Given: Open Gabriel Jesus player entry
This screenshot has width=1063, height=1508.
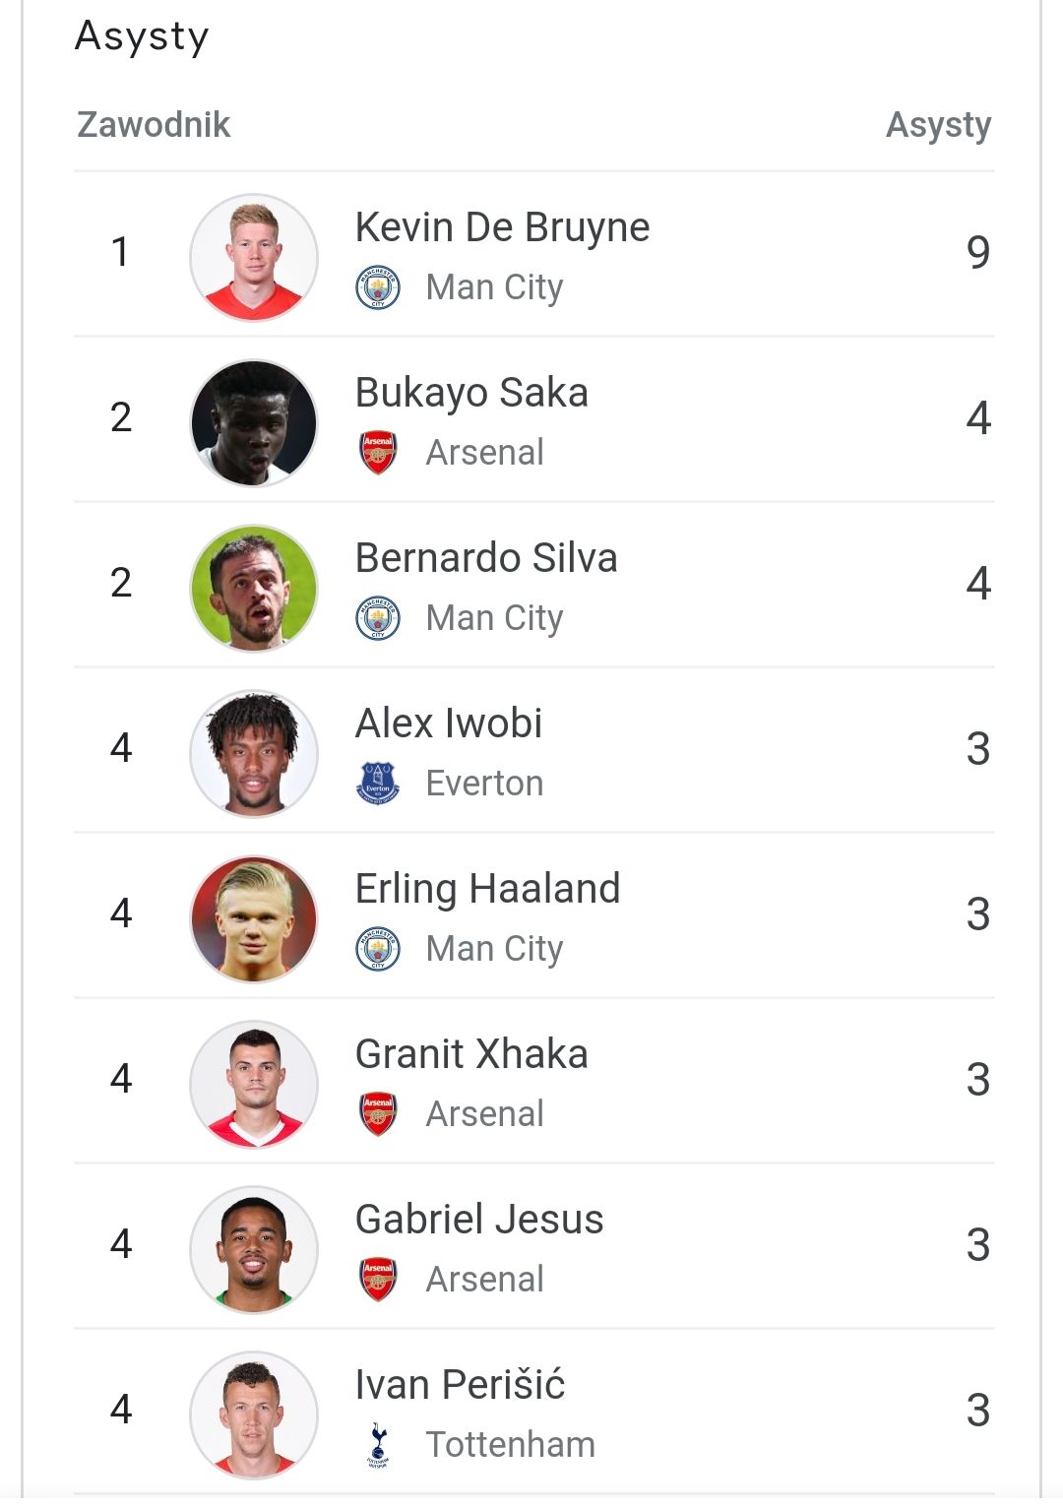Looking at the screenshot, I should pos(533,1246).
